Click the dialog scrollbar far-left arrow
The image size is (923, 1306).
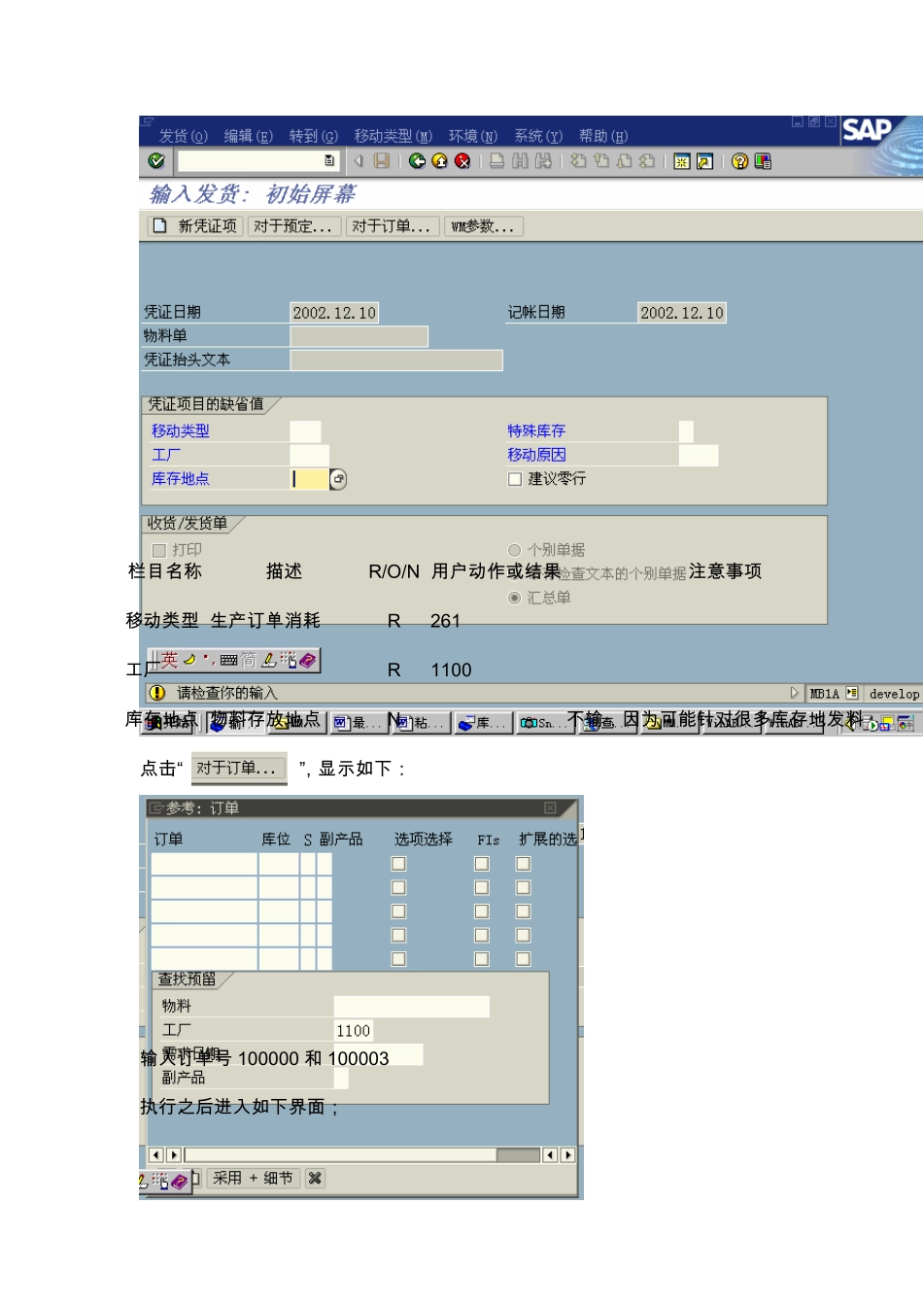click(156, 1155)
